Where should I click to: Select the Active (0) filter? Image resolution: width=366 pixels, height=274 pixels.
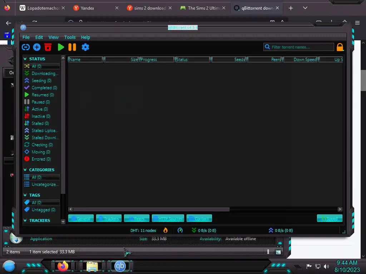[x=41, y=109]
